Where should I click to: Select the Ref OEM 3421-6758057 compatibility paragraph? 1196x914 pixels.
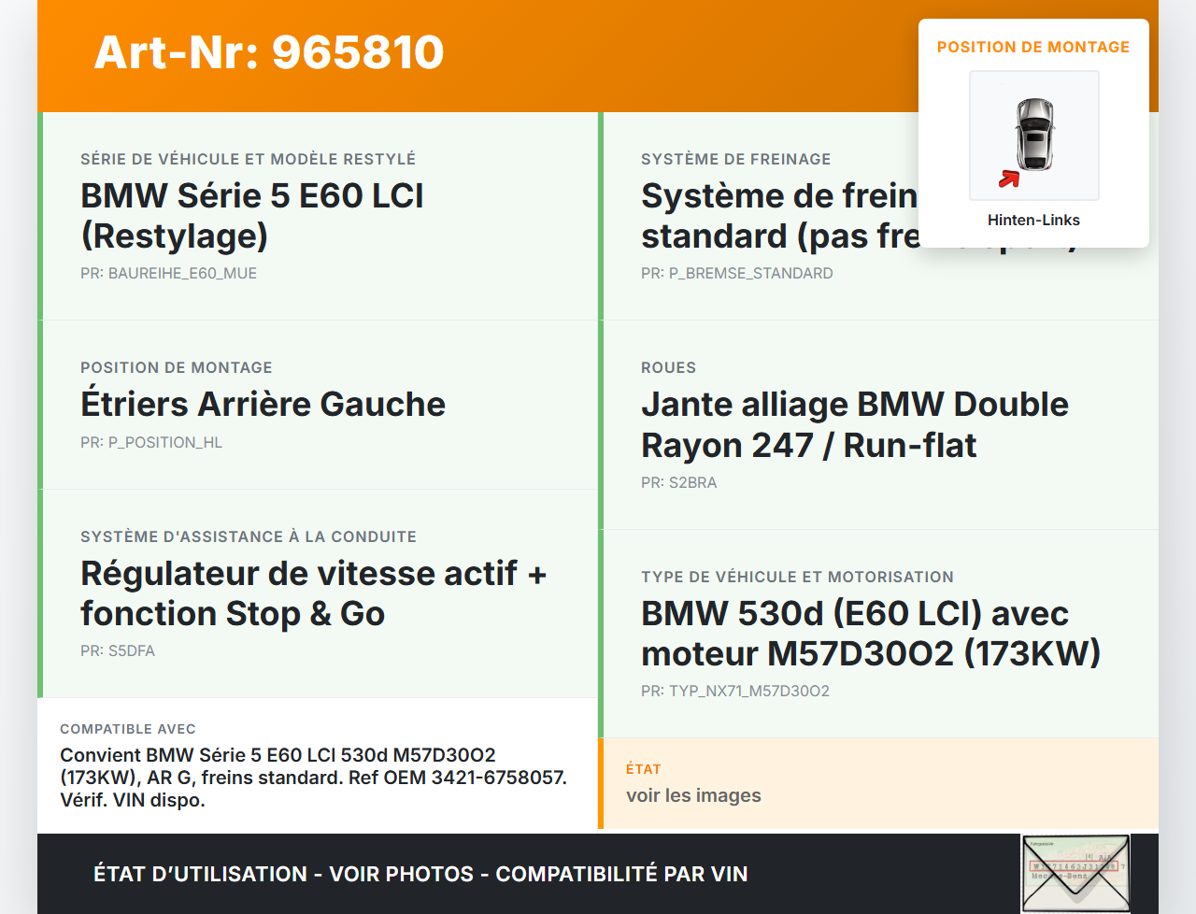tap(313, 778)
